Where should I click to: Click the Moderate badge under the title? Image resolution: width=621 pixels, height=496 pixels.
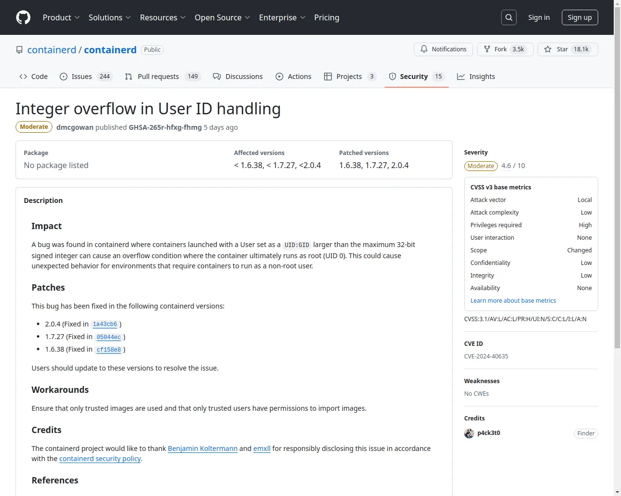pos(34,127)
